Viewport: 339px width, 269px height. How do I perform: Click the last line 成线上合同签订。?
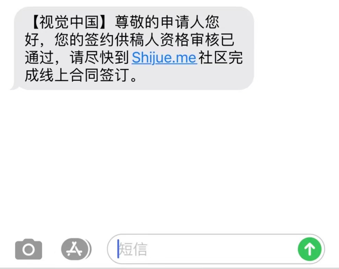pyautogui.click(x=81, y=75)
